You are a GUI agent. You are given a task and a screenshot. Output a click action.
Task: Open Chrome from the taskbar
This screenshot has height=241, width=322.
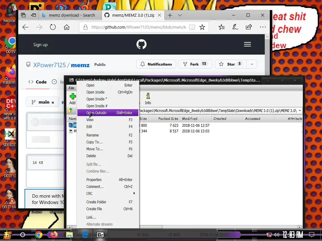38,235
